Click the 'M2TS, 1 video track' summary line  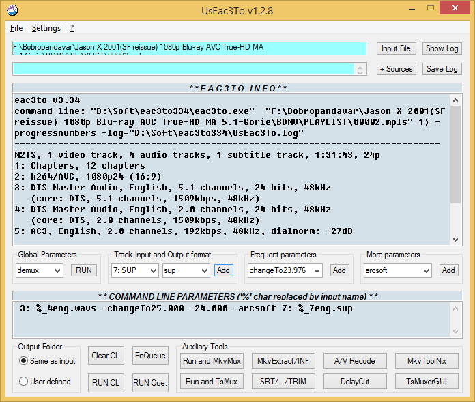click(x=197, y=155)
